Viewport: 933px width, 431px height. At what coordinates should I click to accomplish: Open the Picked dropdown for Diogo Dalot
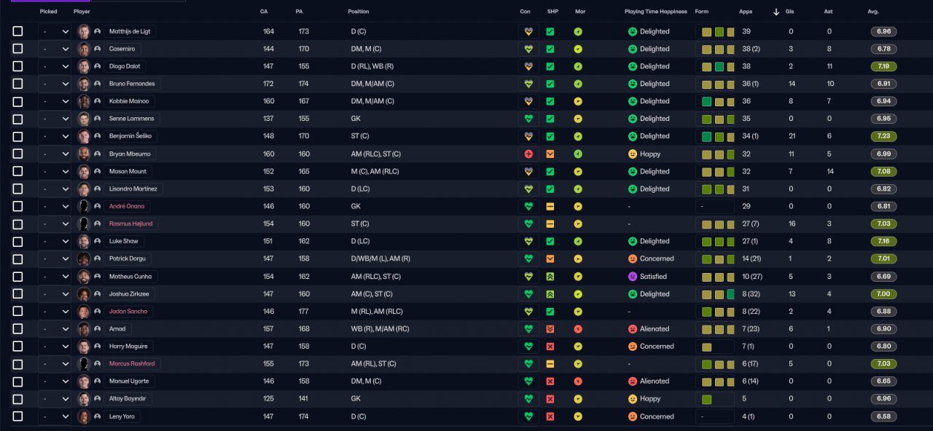click(55, 66)
